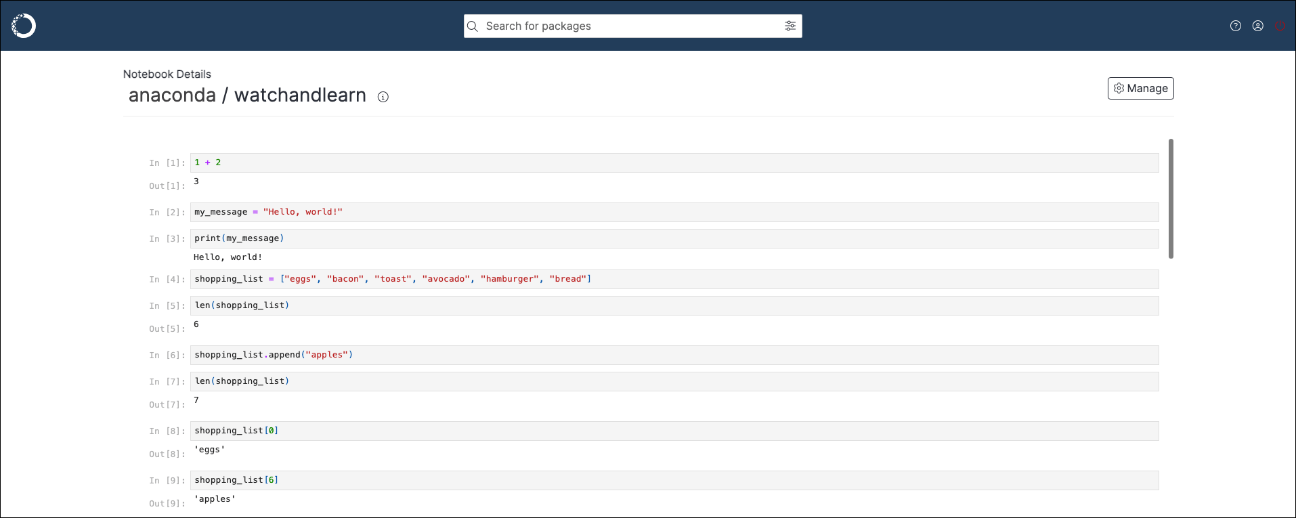Click the 'apples' output
This screenshot has width=1296, height=518.
pos(215,499)
